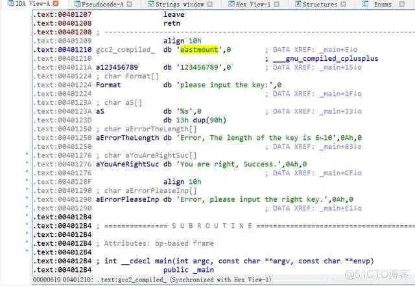The width and height of the screenshot is (415, 286).
Task: Click the address .text:00401207
Action: pos(62,14)
